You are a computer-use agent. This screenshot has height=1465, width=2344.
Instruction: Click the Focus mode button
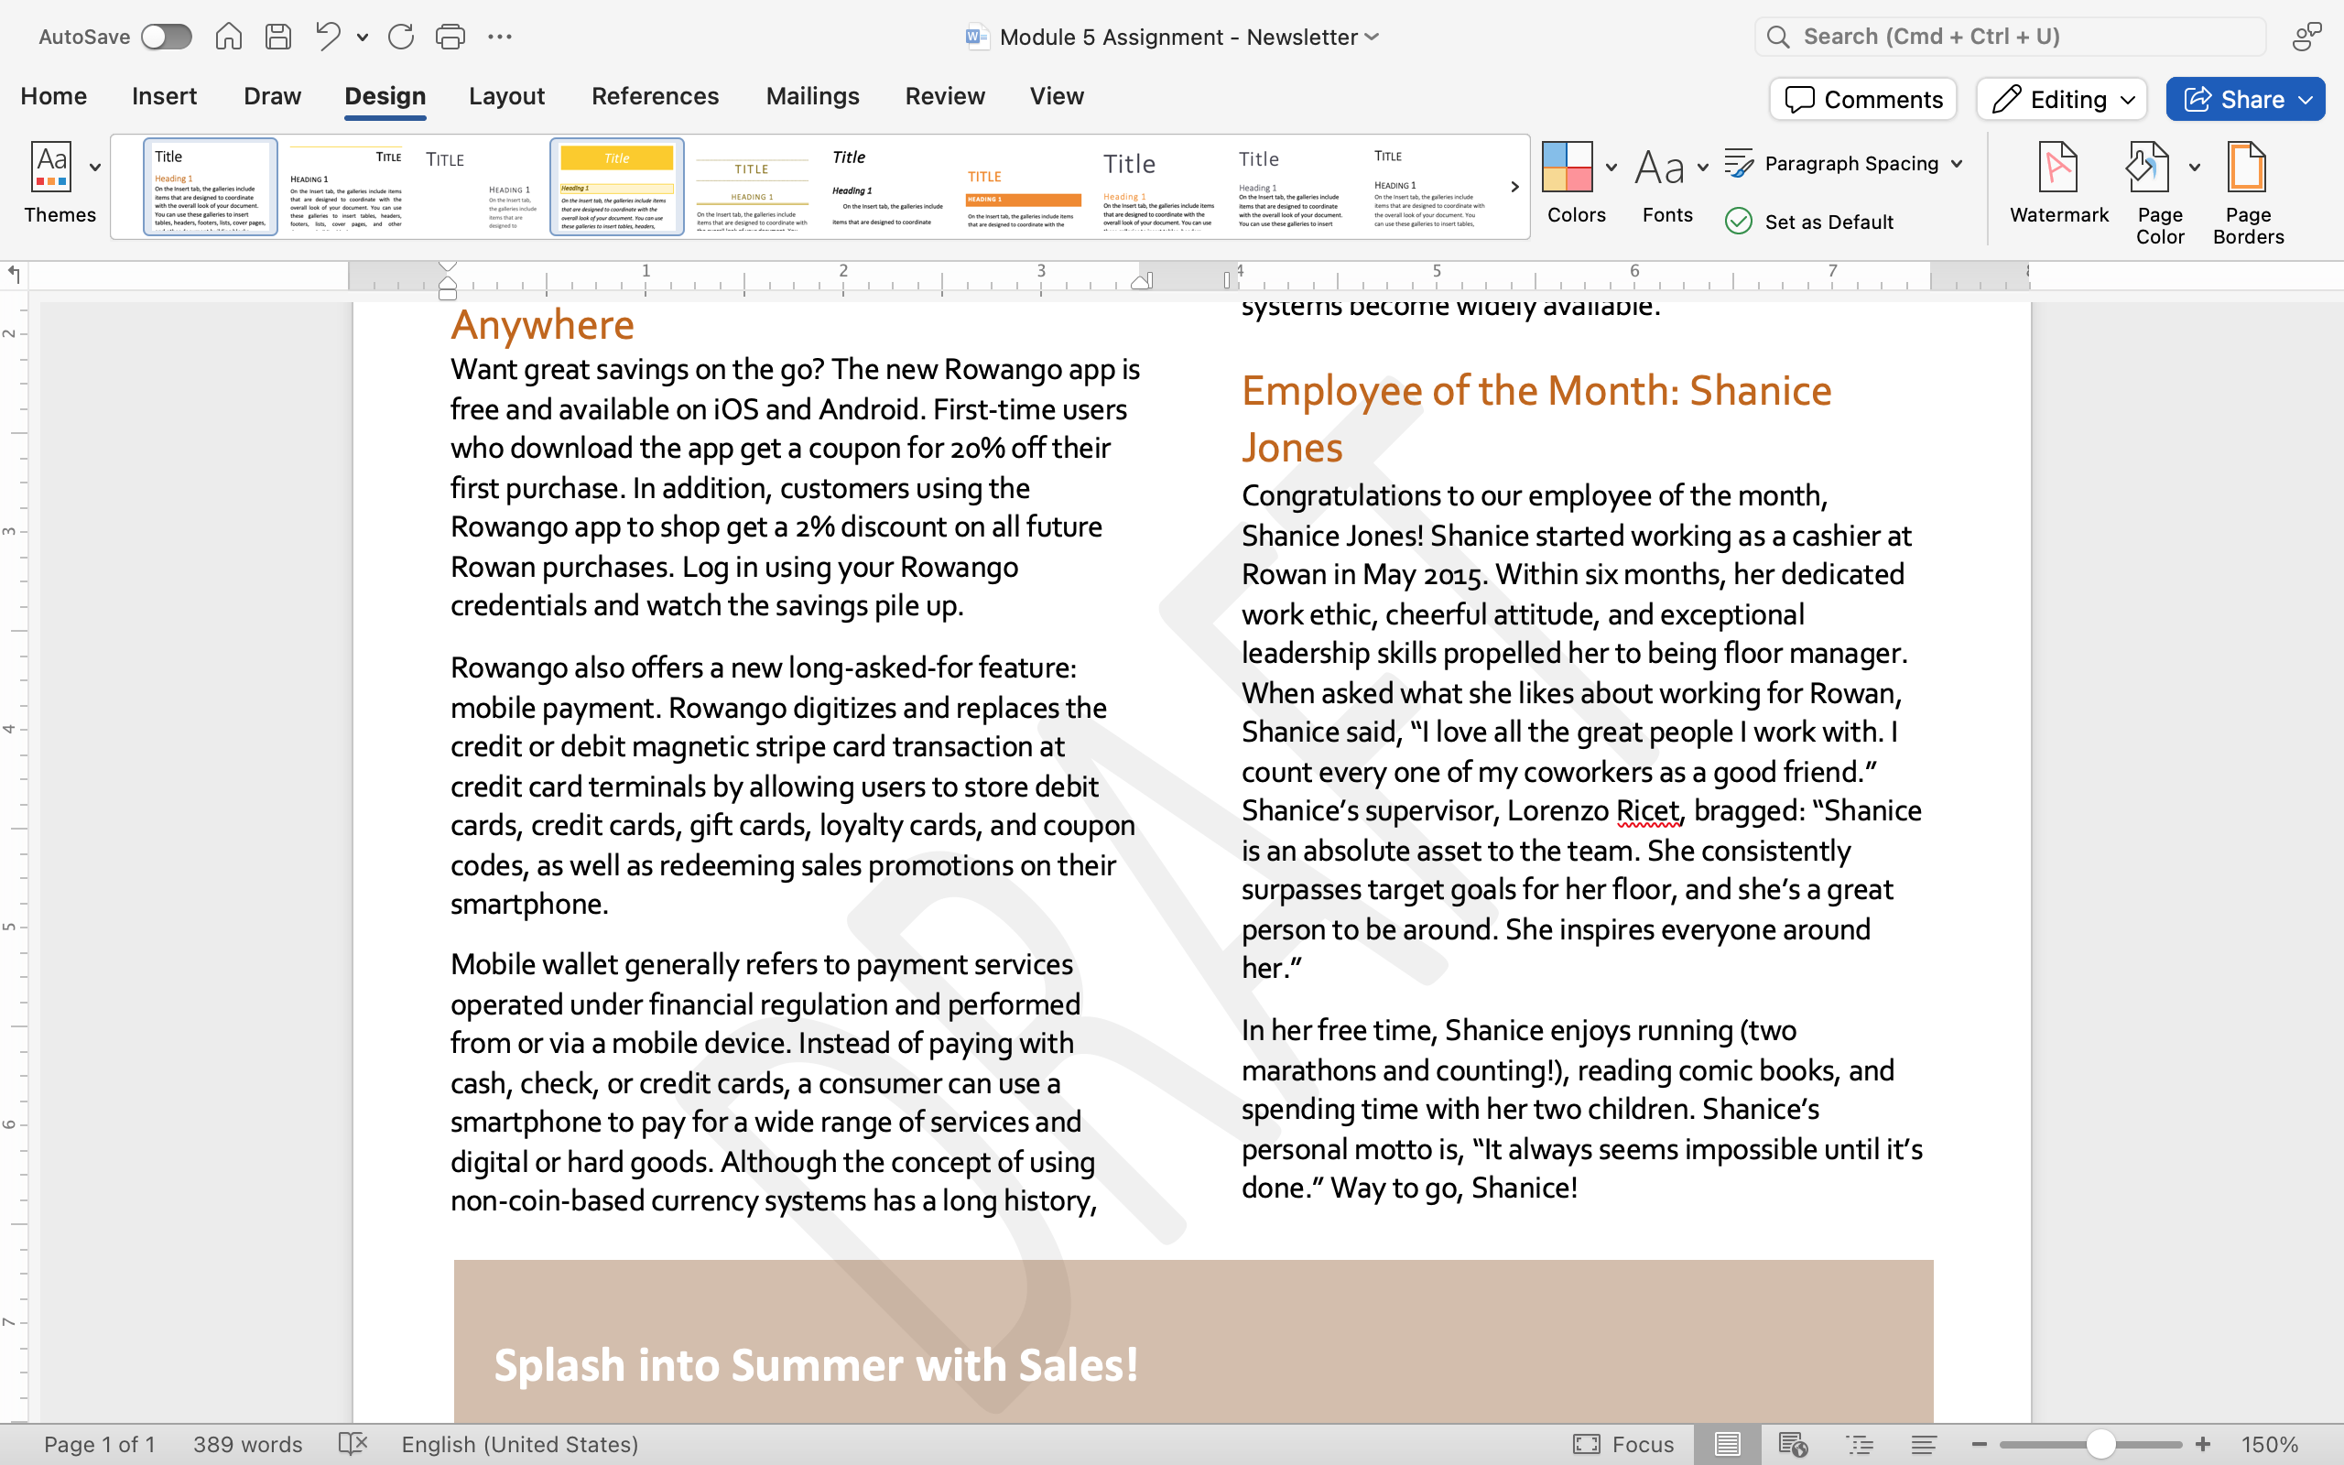click(1624, 1445)
